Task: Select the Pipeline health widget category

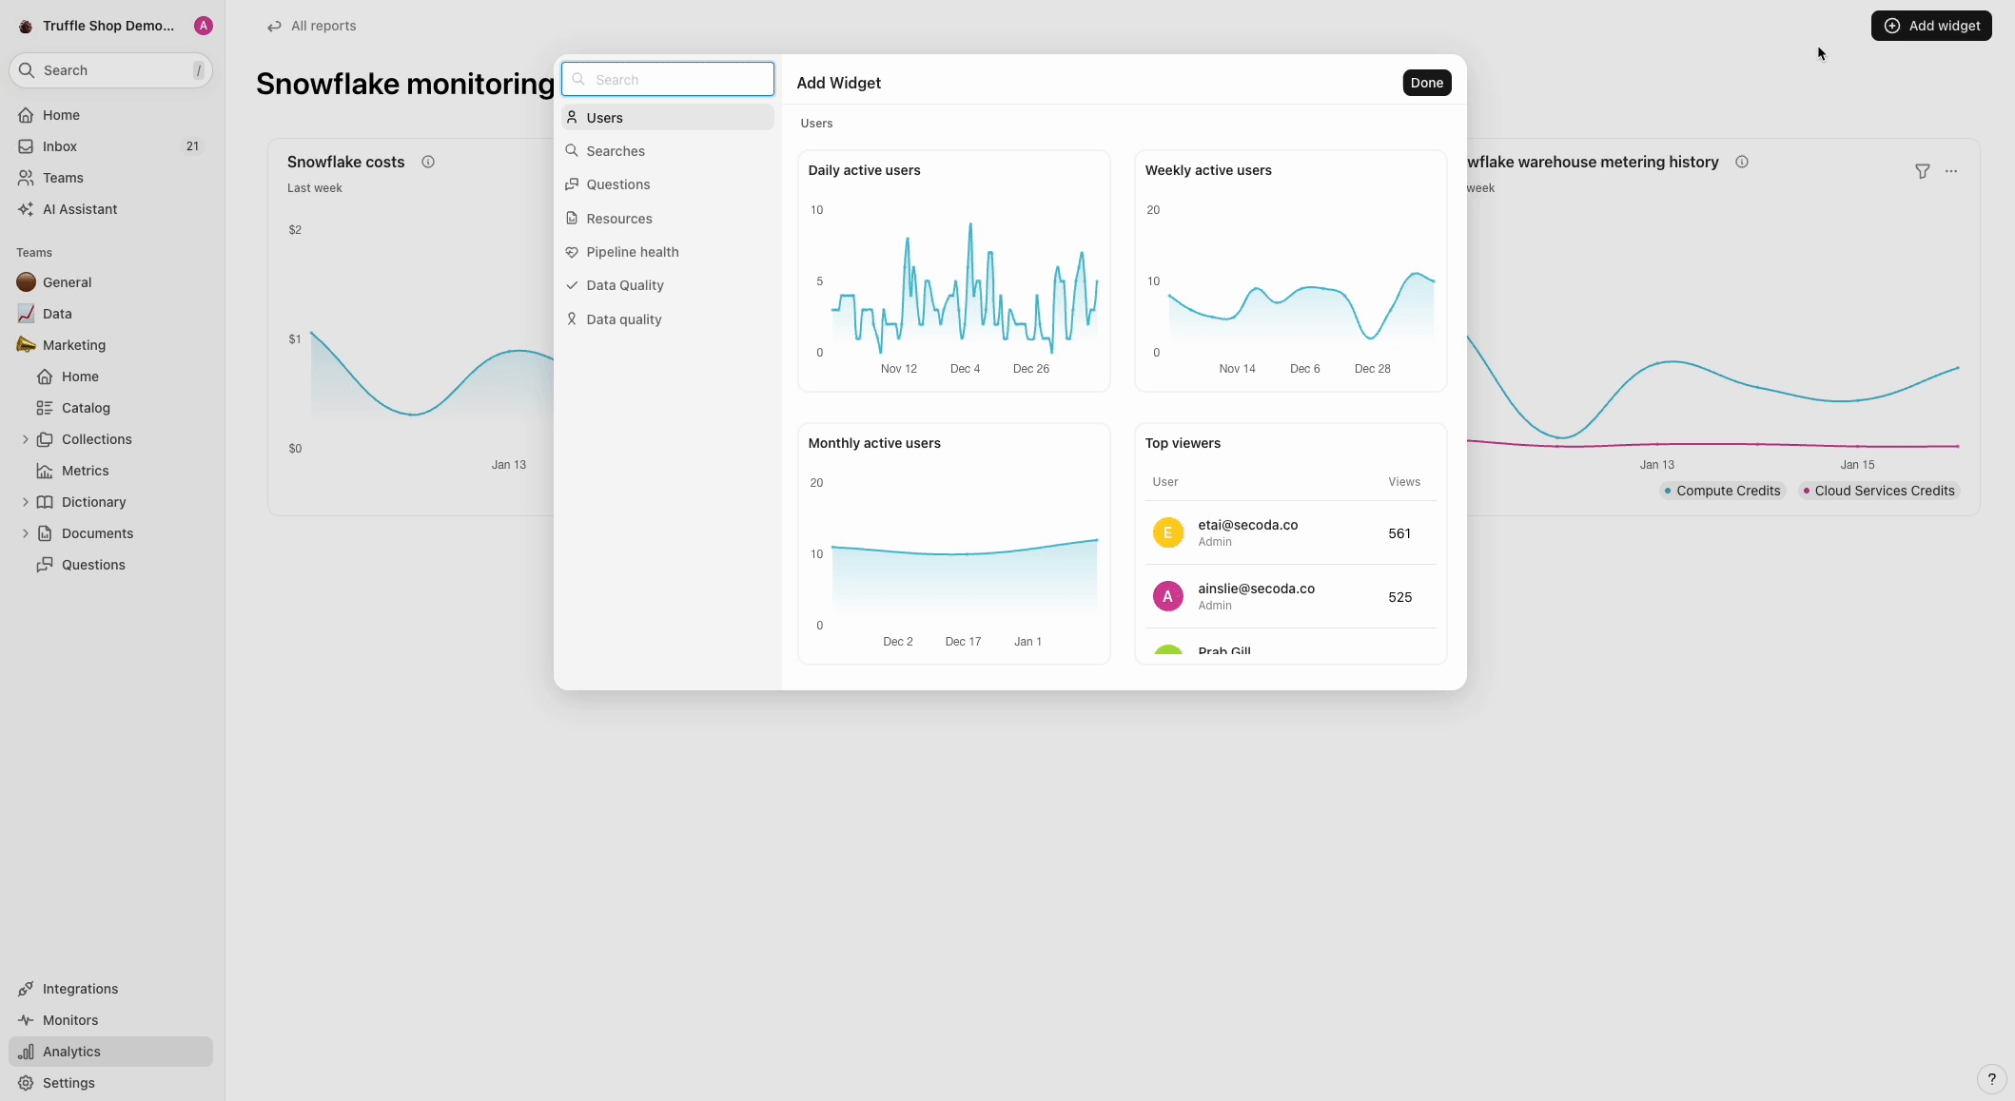Action: pos(632,252)
